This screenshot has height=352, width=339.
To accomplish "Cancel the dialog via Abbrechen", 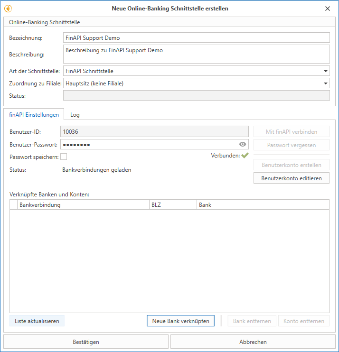I will 253,342.
